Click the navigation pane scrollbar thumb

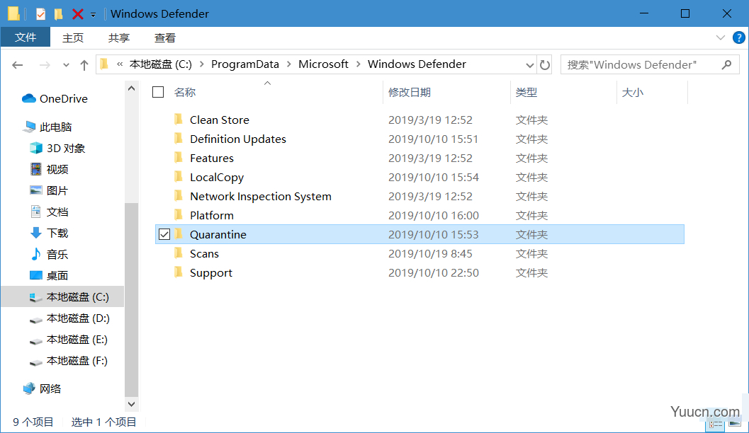click(131, 299)
